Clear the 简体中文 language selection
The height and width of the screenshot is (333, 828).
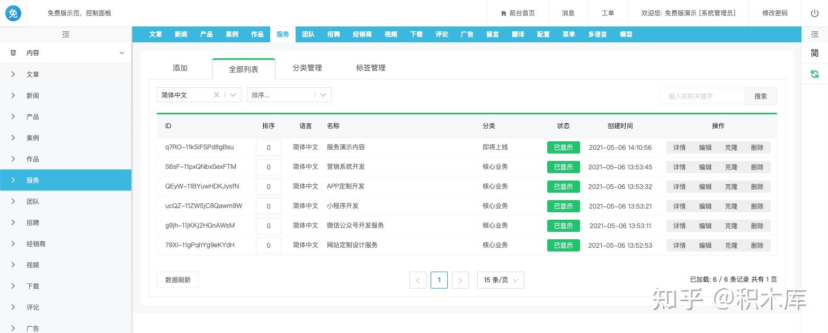click(216, 95)
